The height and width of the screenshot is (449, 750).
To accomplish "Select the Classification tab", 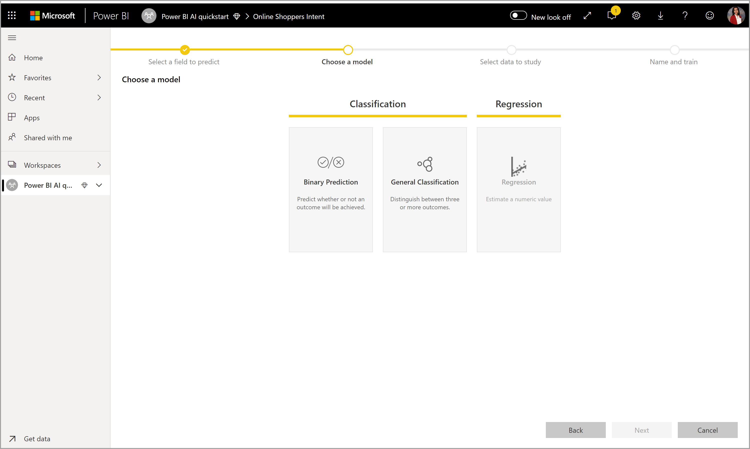I will tap(377, 104).
